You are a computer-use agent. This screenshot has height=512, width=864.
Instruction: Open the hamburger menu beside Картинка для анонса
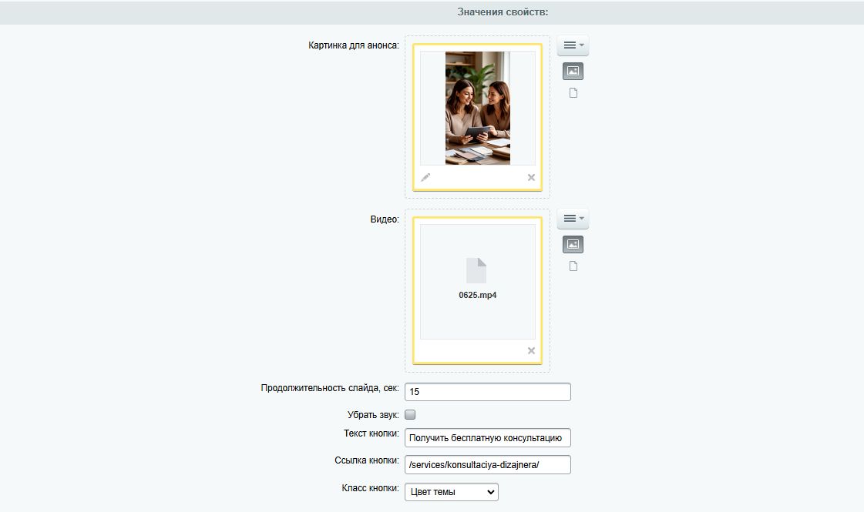tap(573, 46)
